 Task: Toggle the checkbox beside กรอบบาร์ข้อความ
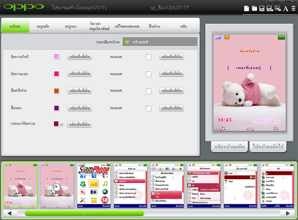click(x=62, y=124)
